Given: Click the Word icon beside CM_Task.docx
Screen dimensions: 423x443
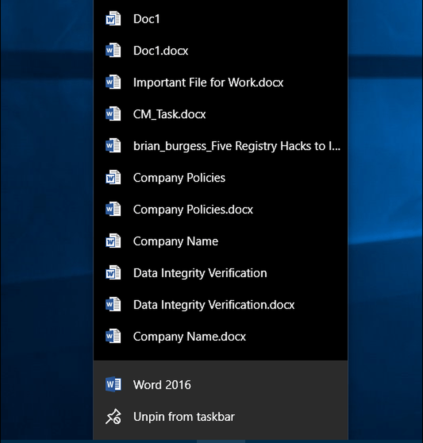Looking at the screenshot, I should click(113, 114).
